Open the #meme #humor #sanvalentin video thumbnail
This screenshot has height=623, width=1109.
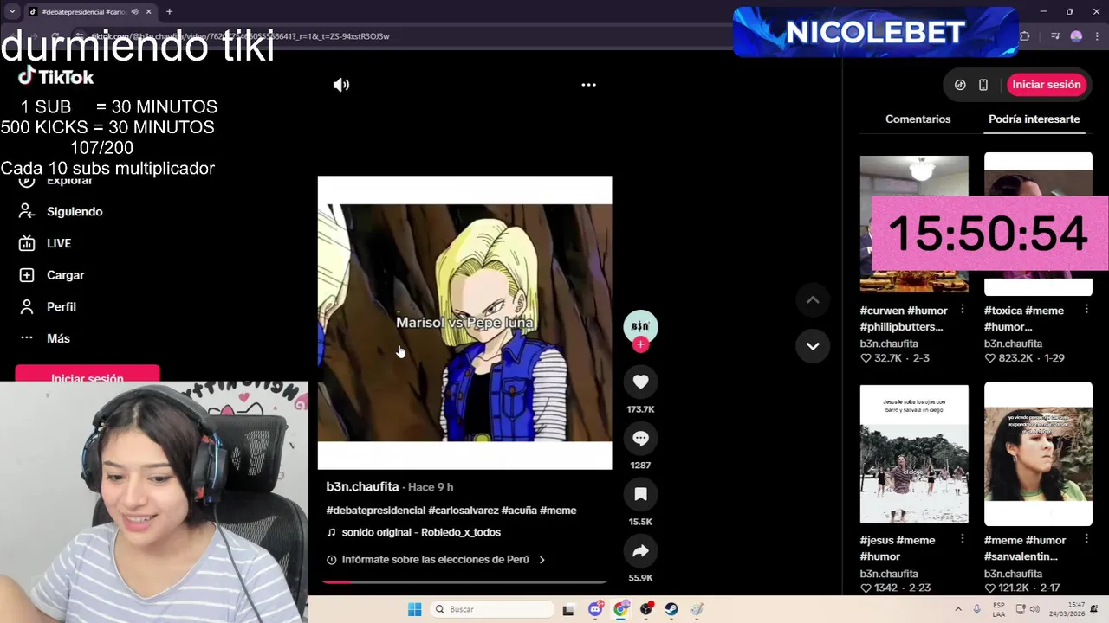pos(1038,453)
